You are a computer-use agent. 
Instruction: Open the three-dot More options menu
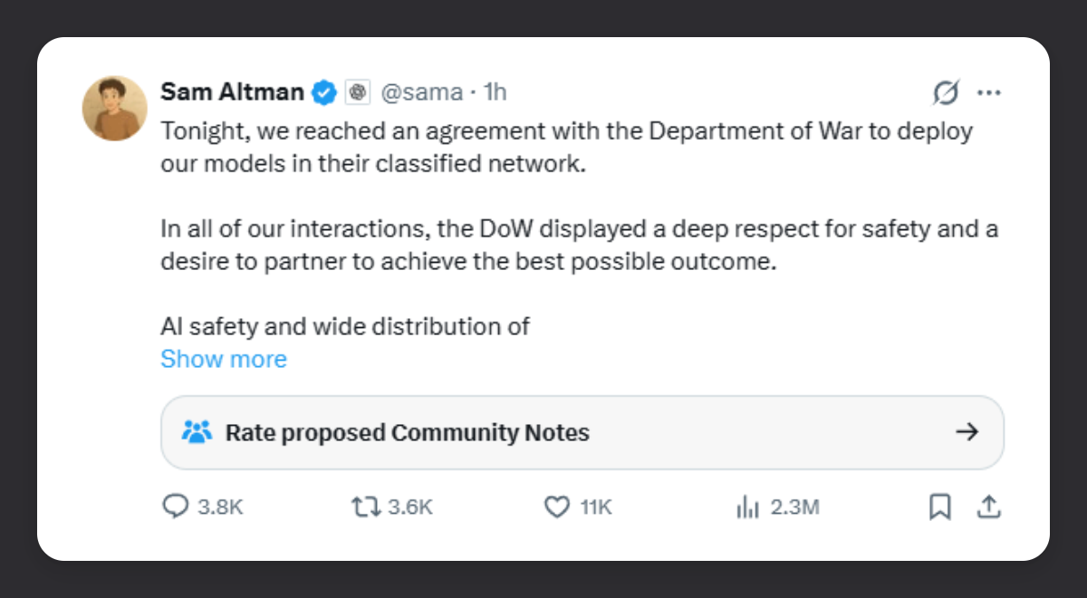(988, 92)
